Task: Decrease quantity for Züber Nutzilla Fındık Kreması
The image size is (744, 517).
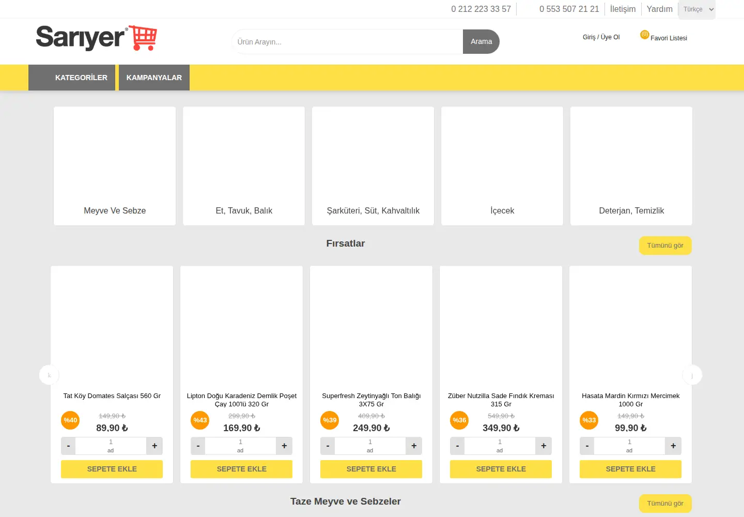Action: (457, 446)
